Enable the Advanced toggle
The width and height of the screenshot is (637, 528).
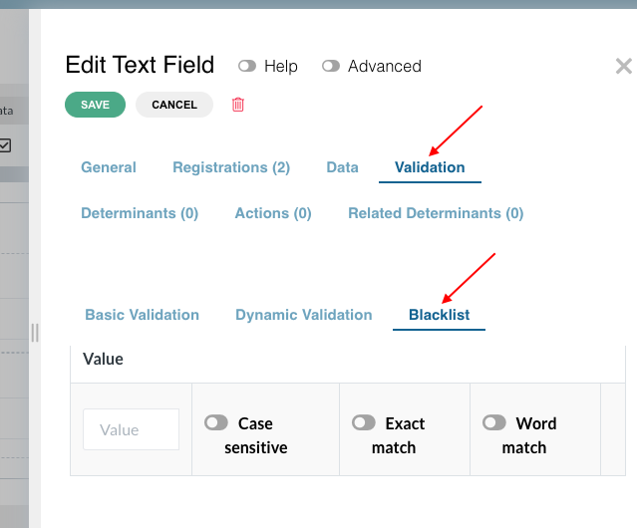[331, 66]
